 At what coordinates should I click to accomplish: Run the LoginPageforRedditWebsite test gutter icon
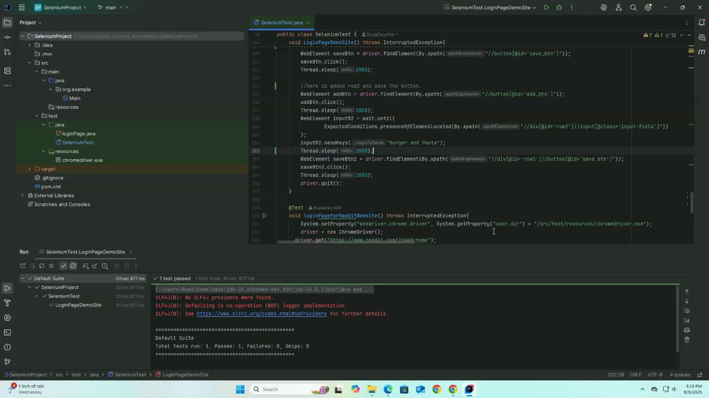click(265, 216)
